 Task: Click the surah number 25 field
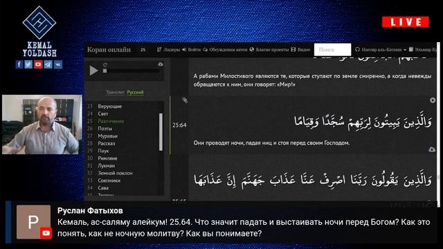(x=143, y=50)
